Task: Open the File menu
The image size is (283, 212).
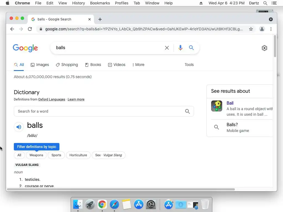Action: click(38, 3)
